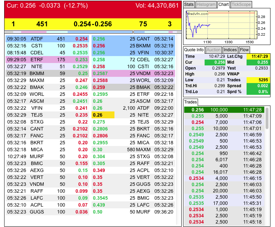Select the ATDF bid row at 0.254
Image resolution: width=275 pixels, height=227 pixels.
tap(48, 39)
